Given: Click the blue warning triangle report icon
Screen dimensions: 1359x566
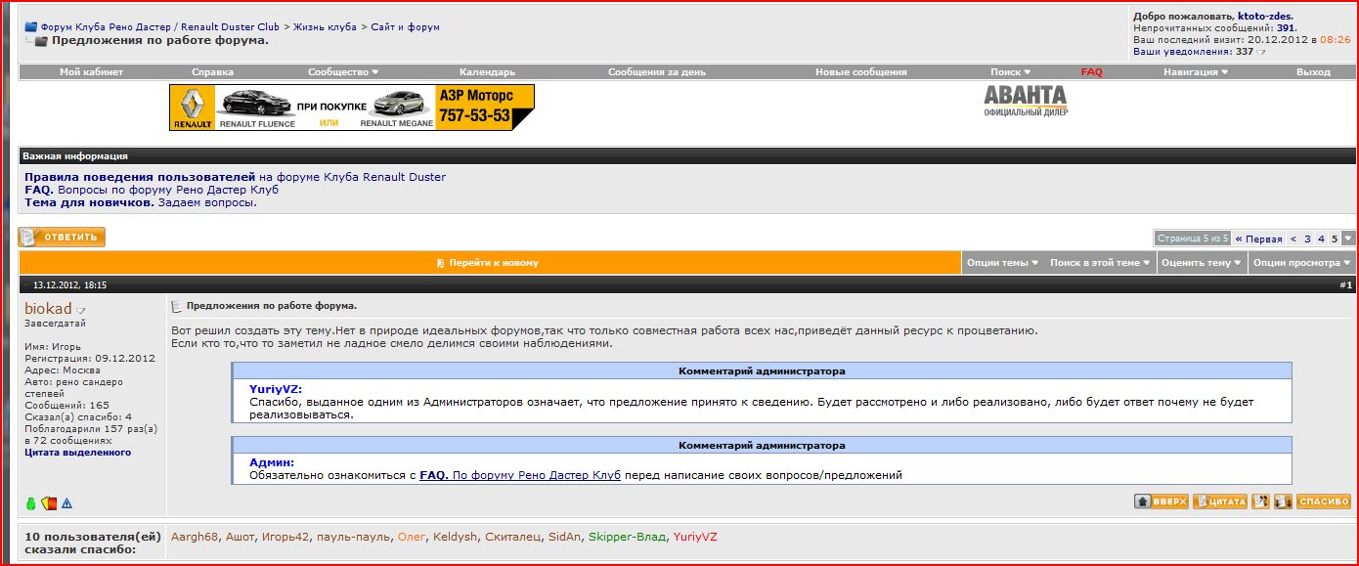Looking at the screenshot, I should [67, 503].
